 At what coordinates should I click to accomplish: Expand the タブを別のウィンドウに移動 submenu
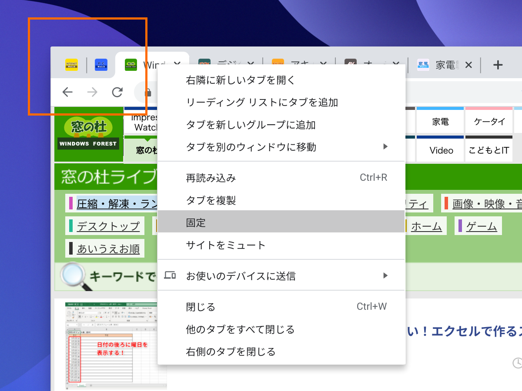pyautogui.click(x=385, y=146)
